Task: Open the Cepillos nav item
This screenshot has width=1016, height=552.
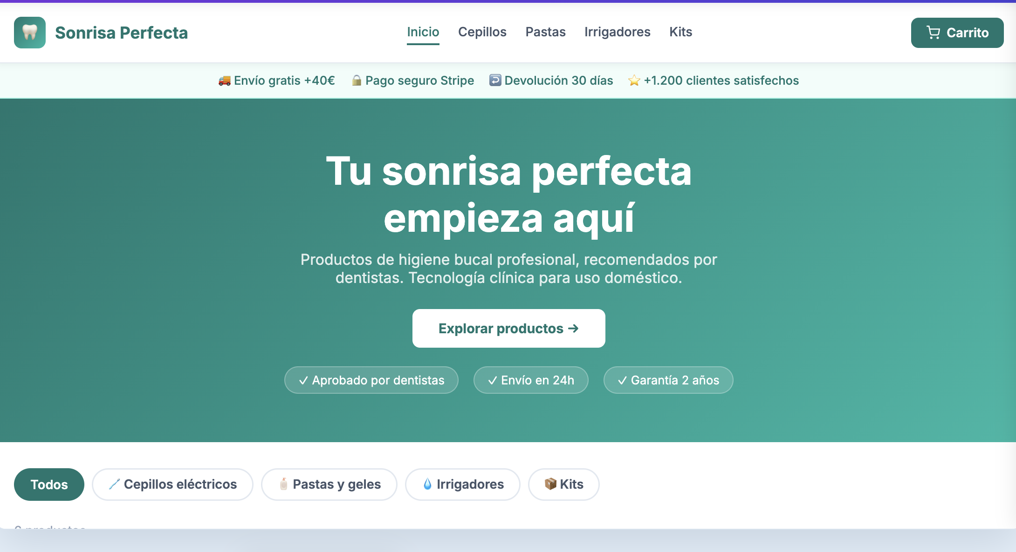Action: click(x=482, y=32)
